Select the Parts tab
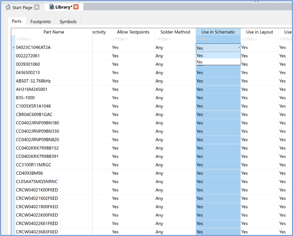The height and width of the screenshot is (236, 293). coord(17,21)
